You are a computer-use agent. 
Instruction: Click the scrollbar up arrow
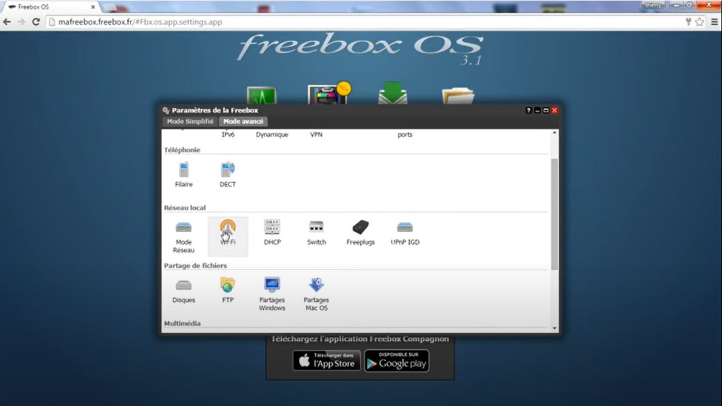click(x=555, y=133)
